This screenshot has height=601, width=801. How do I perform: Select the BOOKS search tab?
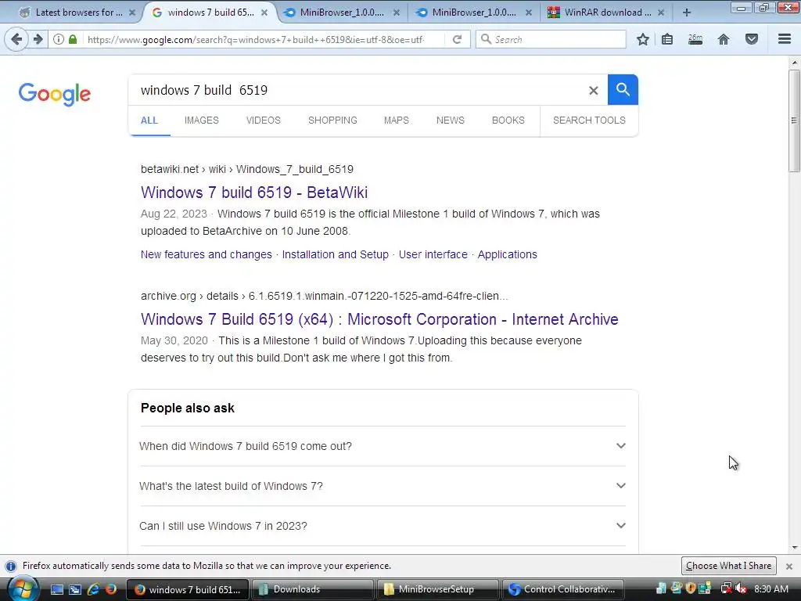pyautogui.click(x=508, y=120)
